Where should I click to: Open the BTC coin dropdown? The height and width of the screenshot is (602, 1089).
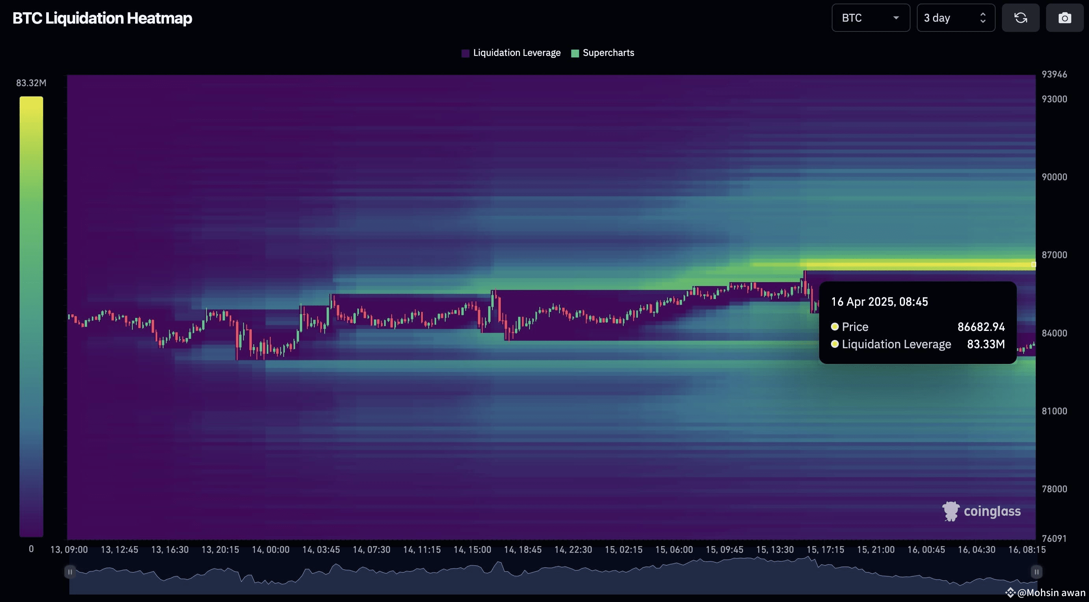coord(870,18)
